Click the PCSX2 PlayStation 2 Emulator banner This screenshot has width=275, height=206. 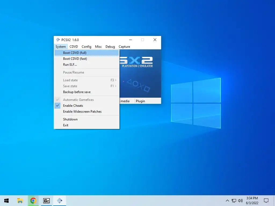pos(140,73)
